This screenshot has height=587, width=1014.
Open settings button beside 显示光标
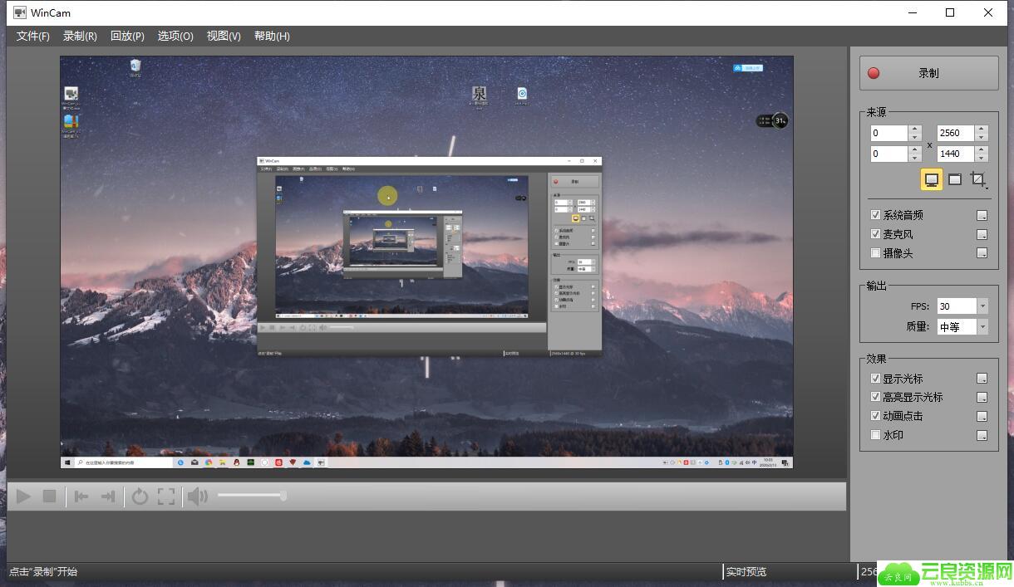[x=982, y=379]
